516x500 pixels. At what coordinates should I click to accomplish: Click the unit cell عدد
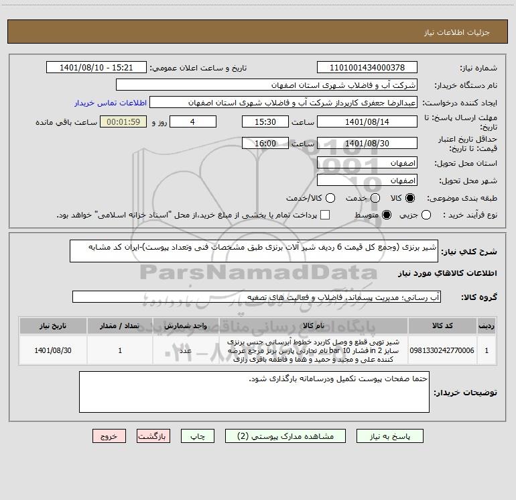[x=186, y=350]
